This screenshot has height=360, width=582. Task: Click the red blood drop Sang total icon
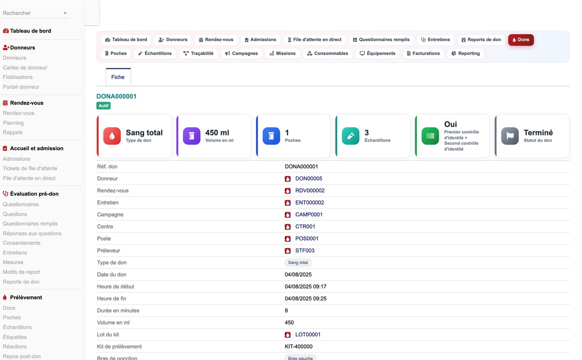(112, 136)
